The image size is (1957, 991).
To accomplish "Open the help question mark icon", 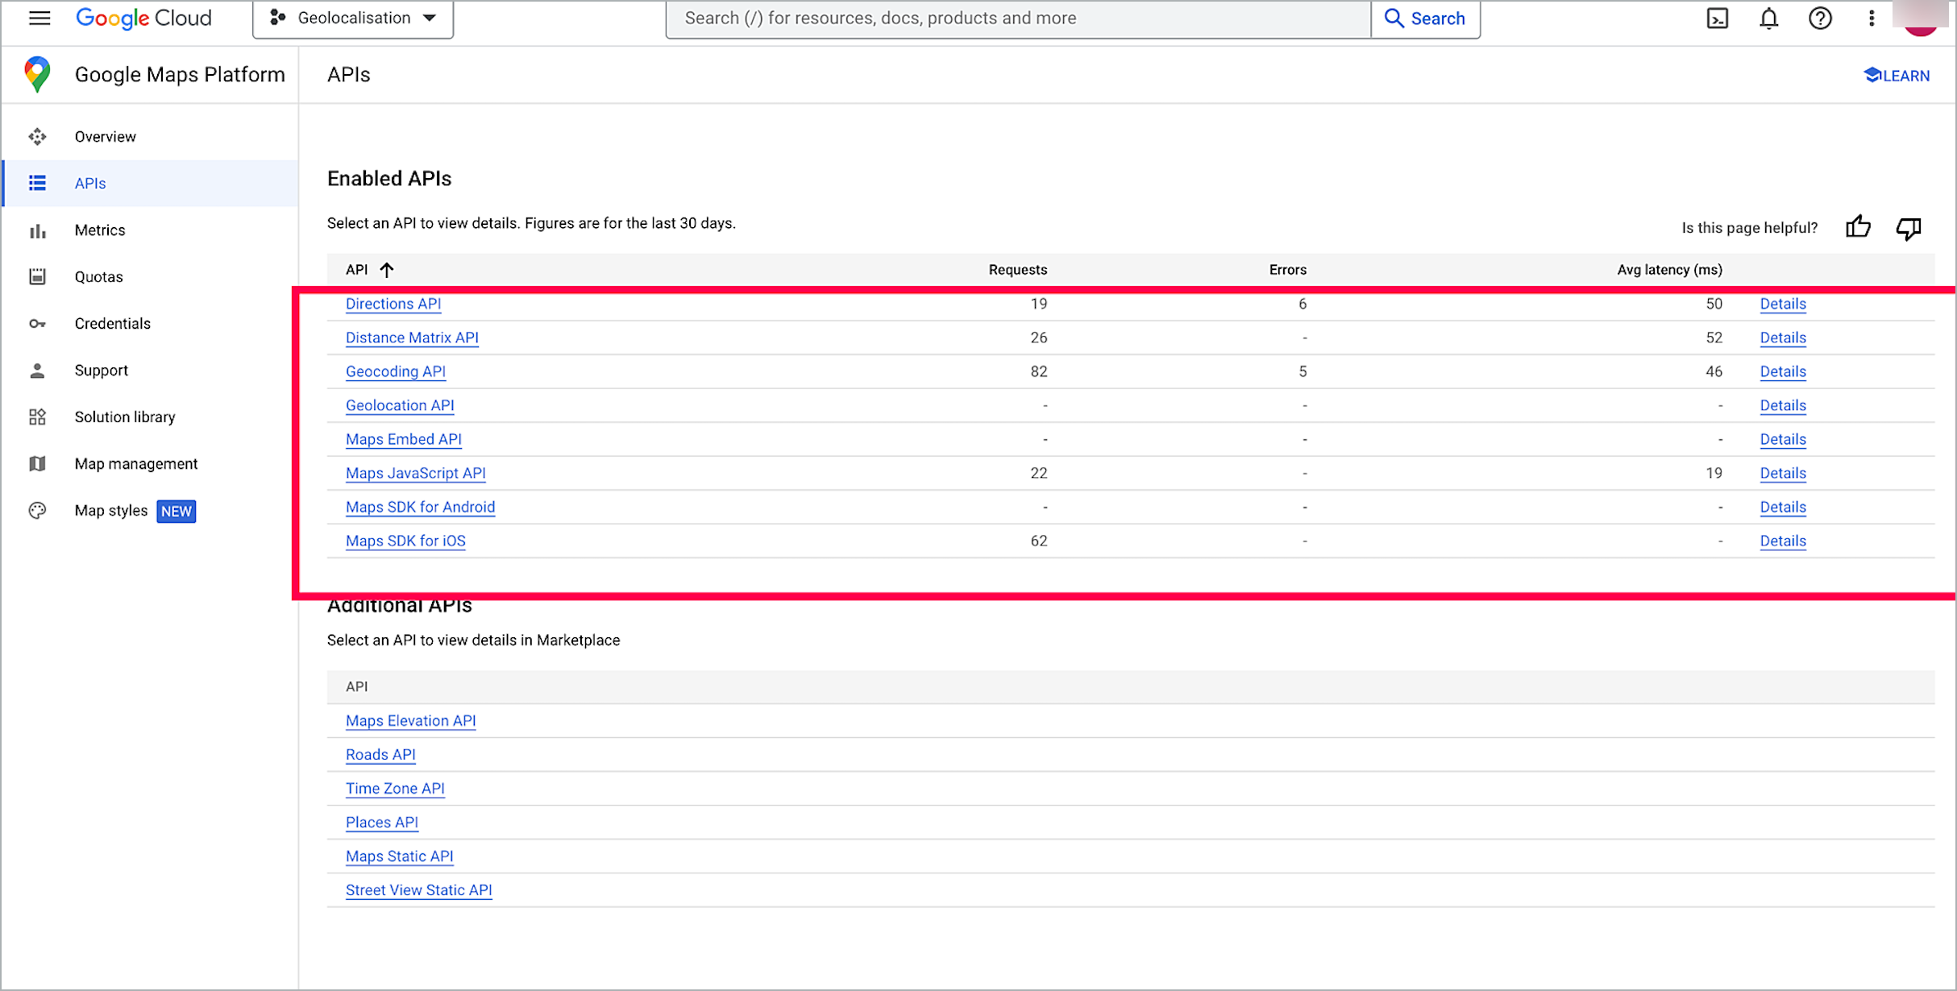I will pos(1820,19).
